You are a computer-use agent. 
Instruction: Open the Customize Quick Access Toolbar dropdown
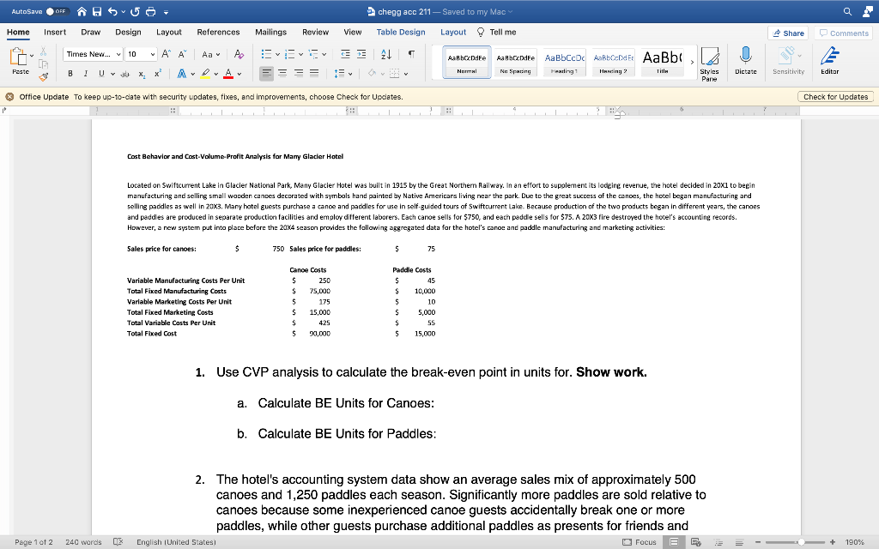pyautogui.click(x=166, y=12)
